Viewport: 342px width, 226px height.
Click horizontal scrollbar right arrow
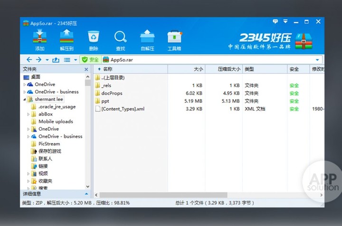[x=321, y=195]
